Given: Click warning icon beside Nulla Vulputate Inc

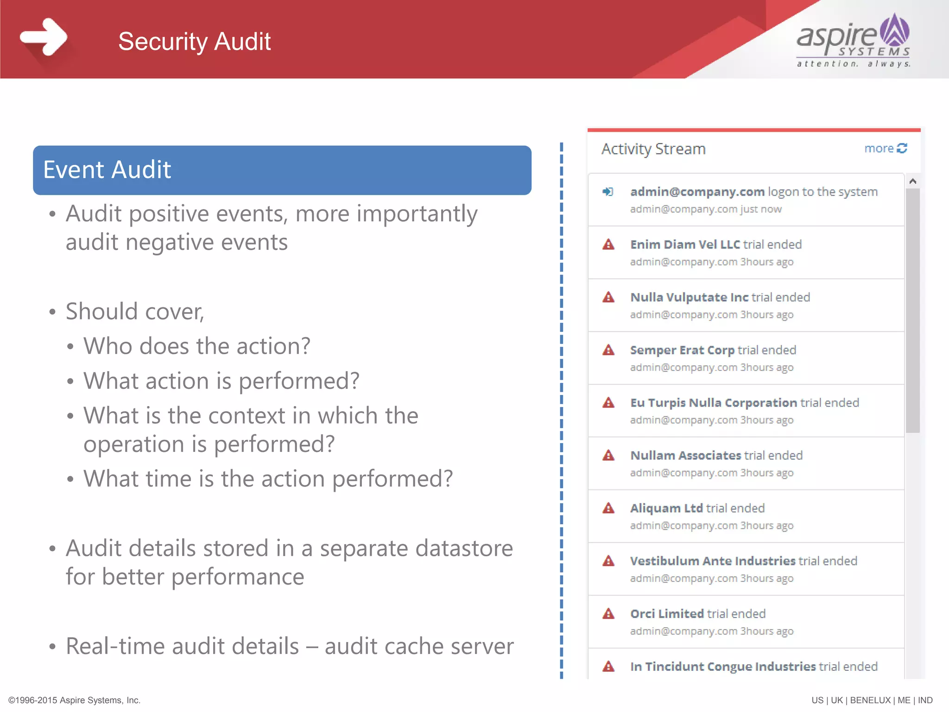Looking at the screenshot, I should [608, 298].
